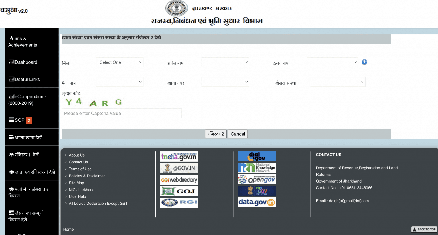
Task: Click the captcha value input field
Action: point(121,113)
